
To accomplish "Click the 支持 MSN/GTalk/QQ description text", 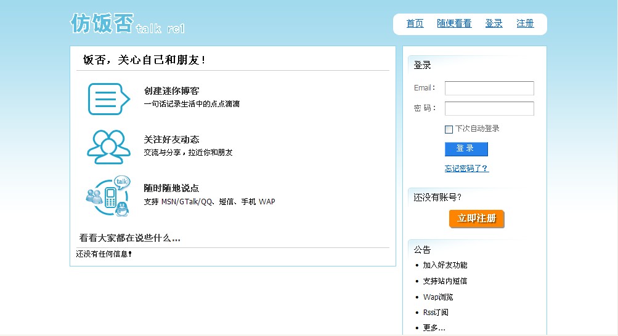I will [x=209, y=202].
